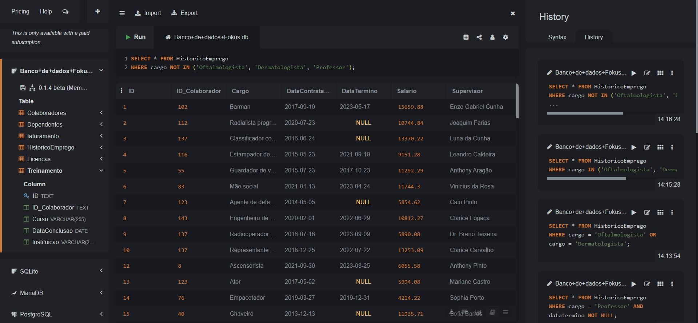Switch to the History tab
This screenshot has width=698, height=323.
(x=594, y=37)
